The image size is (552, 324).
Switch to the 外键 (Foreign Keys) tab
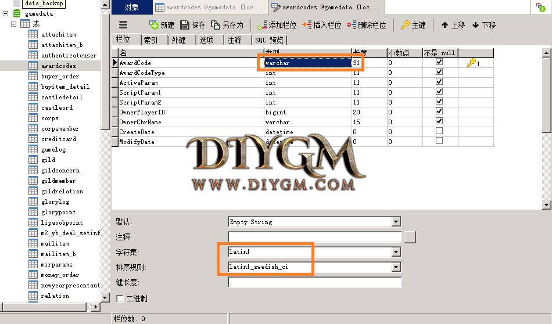click(x=182, y=40)
